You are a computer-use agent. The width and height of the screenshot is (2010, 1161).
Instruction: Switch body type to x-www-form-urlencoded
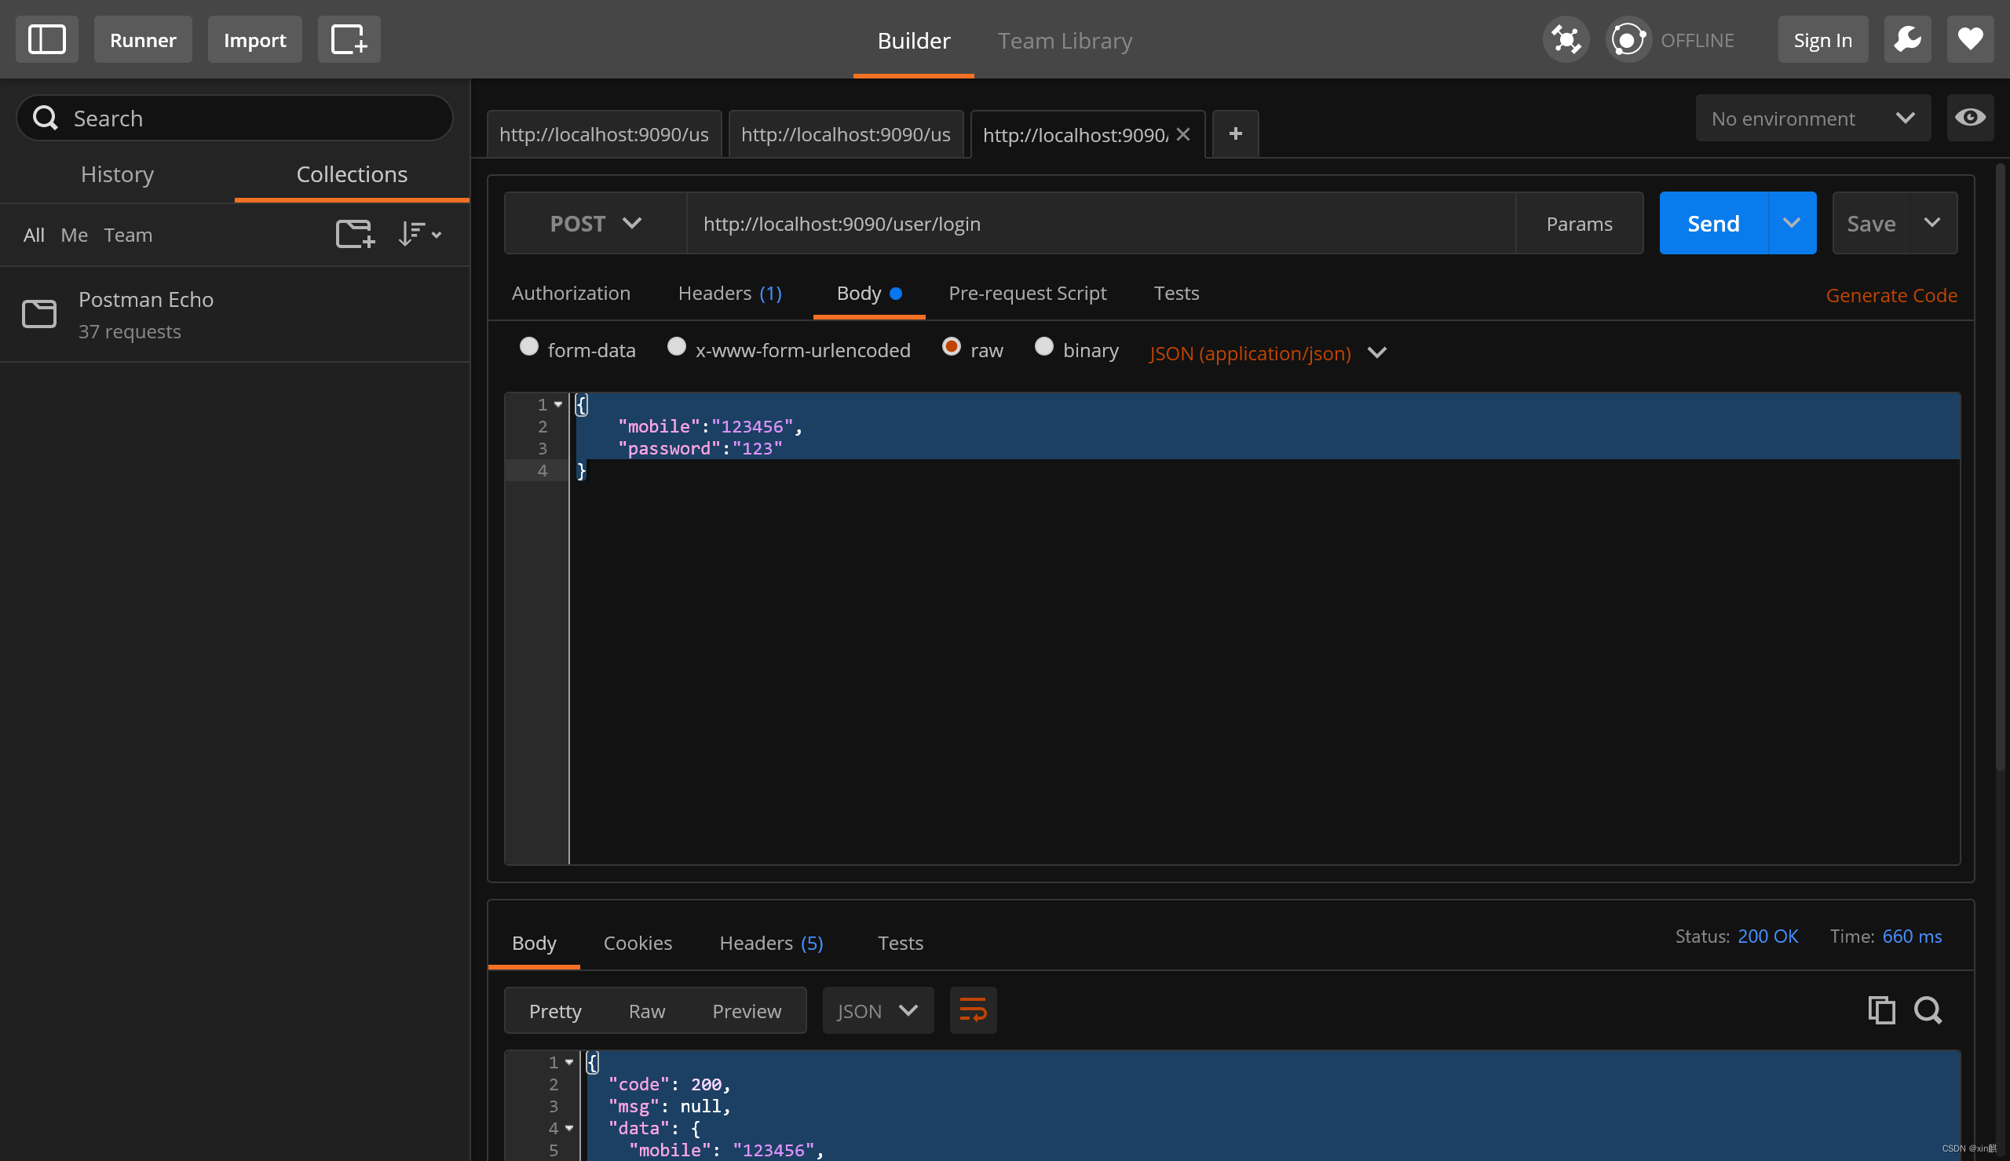[x=676, y=347]
